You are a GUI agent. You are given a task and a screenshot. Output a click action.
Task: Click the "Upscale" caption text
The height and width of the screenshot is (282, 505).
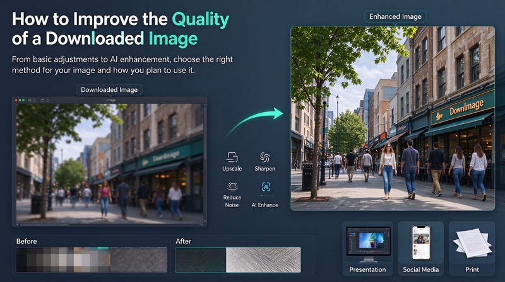[232, 169]
